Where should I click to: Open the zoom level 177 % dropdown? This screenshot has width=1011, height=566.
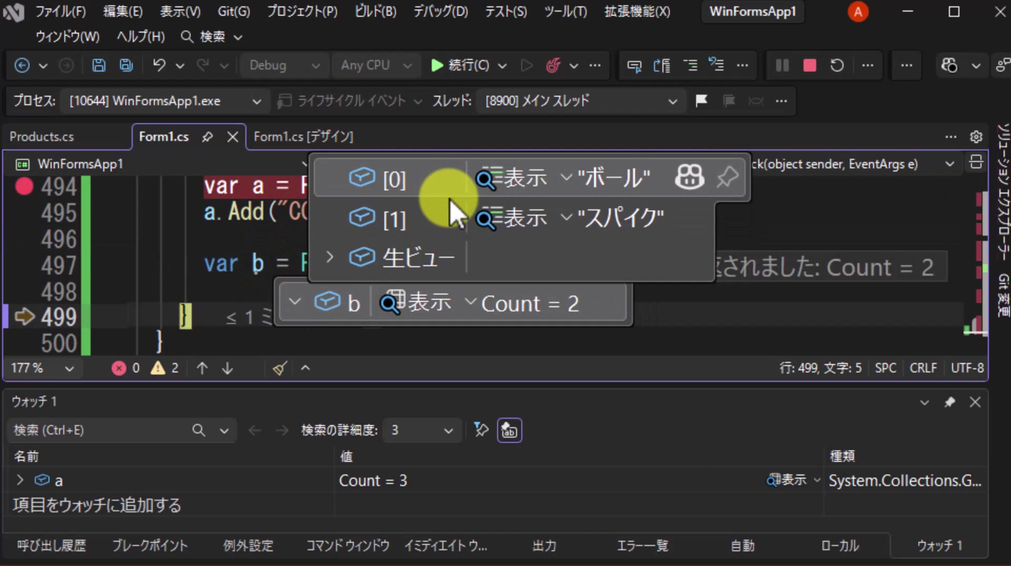pos(43,368)
